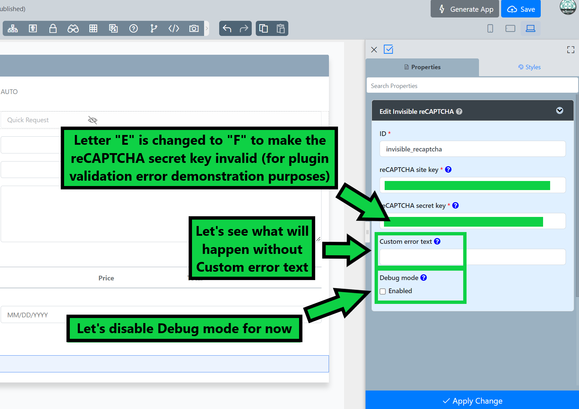This screenshot has height=409, width=579.
Task: Open help for reCAPTCHA secret key
Action: (x=455, y=206)
